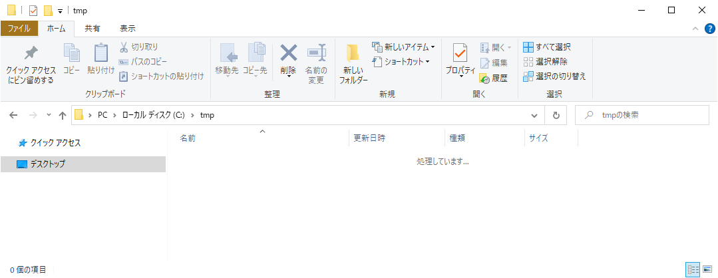718x278 pixels.
Task: Click the tmp search (tmpの検索) field
Action: 645,115
